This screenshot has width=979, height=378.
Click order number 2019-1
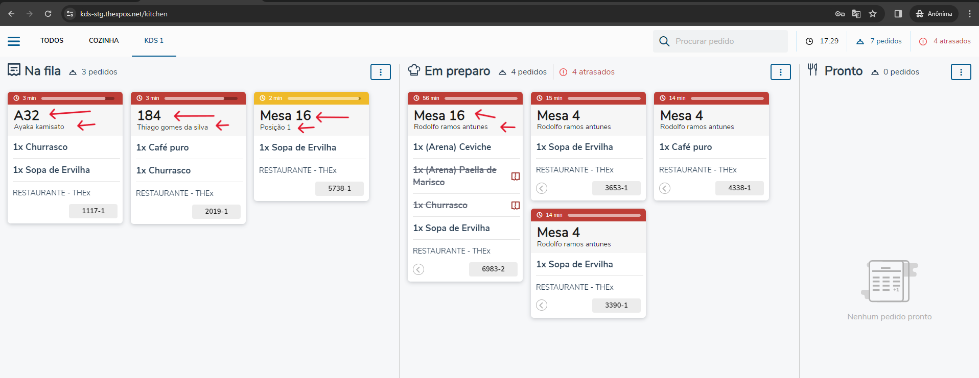click(x=217, y=212)
